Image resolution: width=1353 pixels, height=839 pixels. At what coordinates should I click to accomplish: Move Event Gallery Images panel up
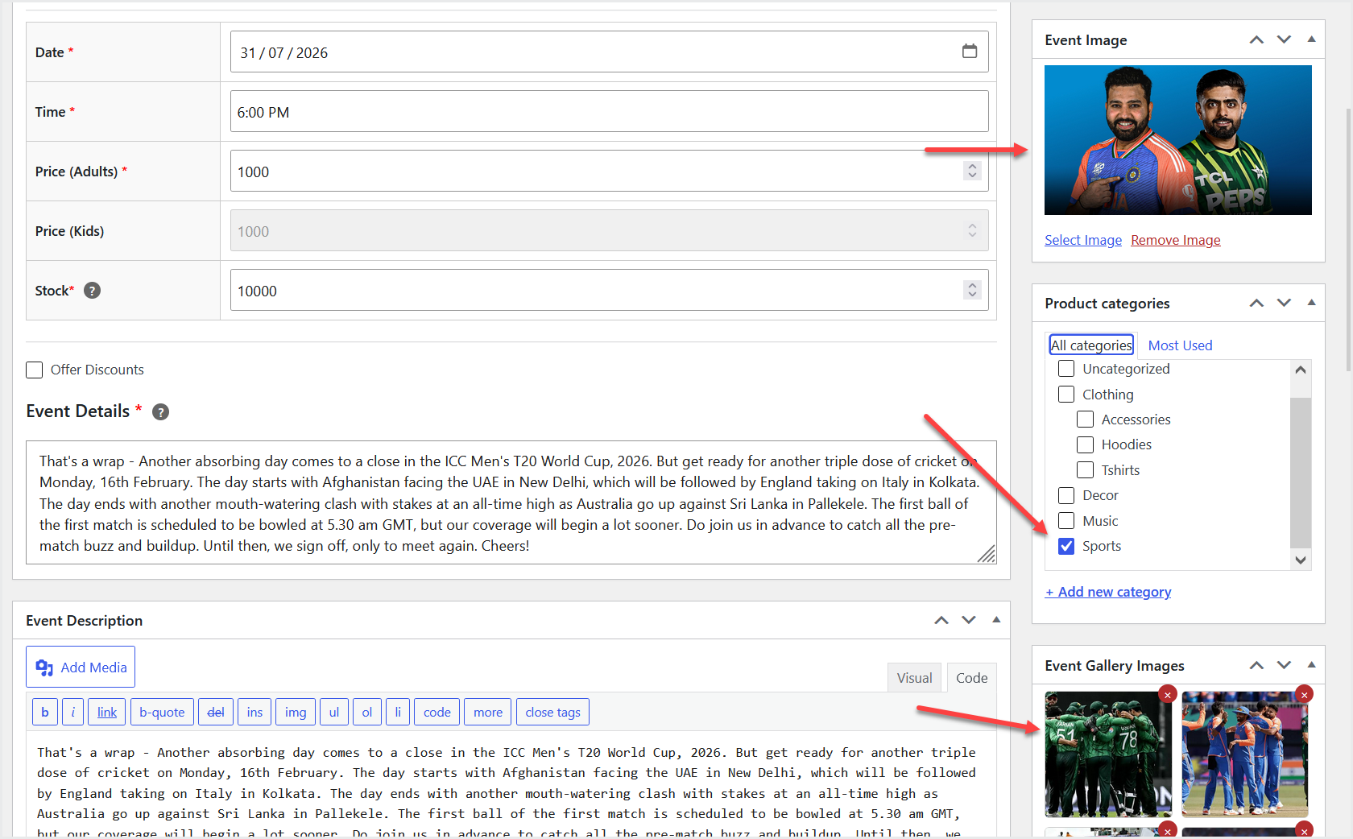(x=1256, y=665)
